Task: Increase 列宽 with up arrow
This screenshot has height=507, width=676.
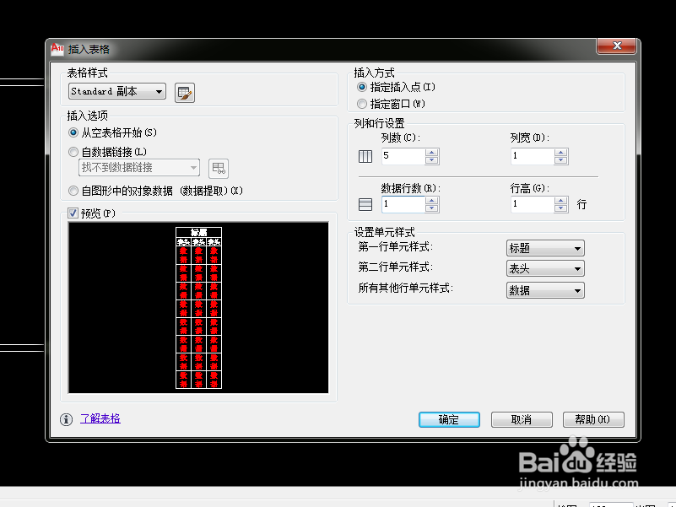Action: 560,152
